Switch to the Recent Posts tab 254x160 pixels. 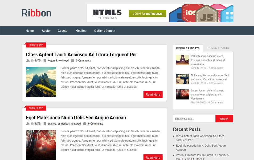pyautogui.click(x=218, y=48)
